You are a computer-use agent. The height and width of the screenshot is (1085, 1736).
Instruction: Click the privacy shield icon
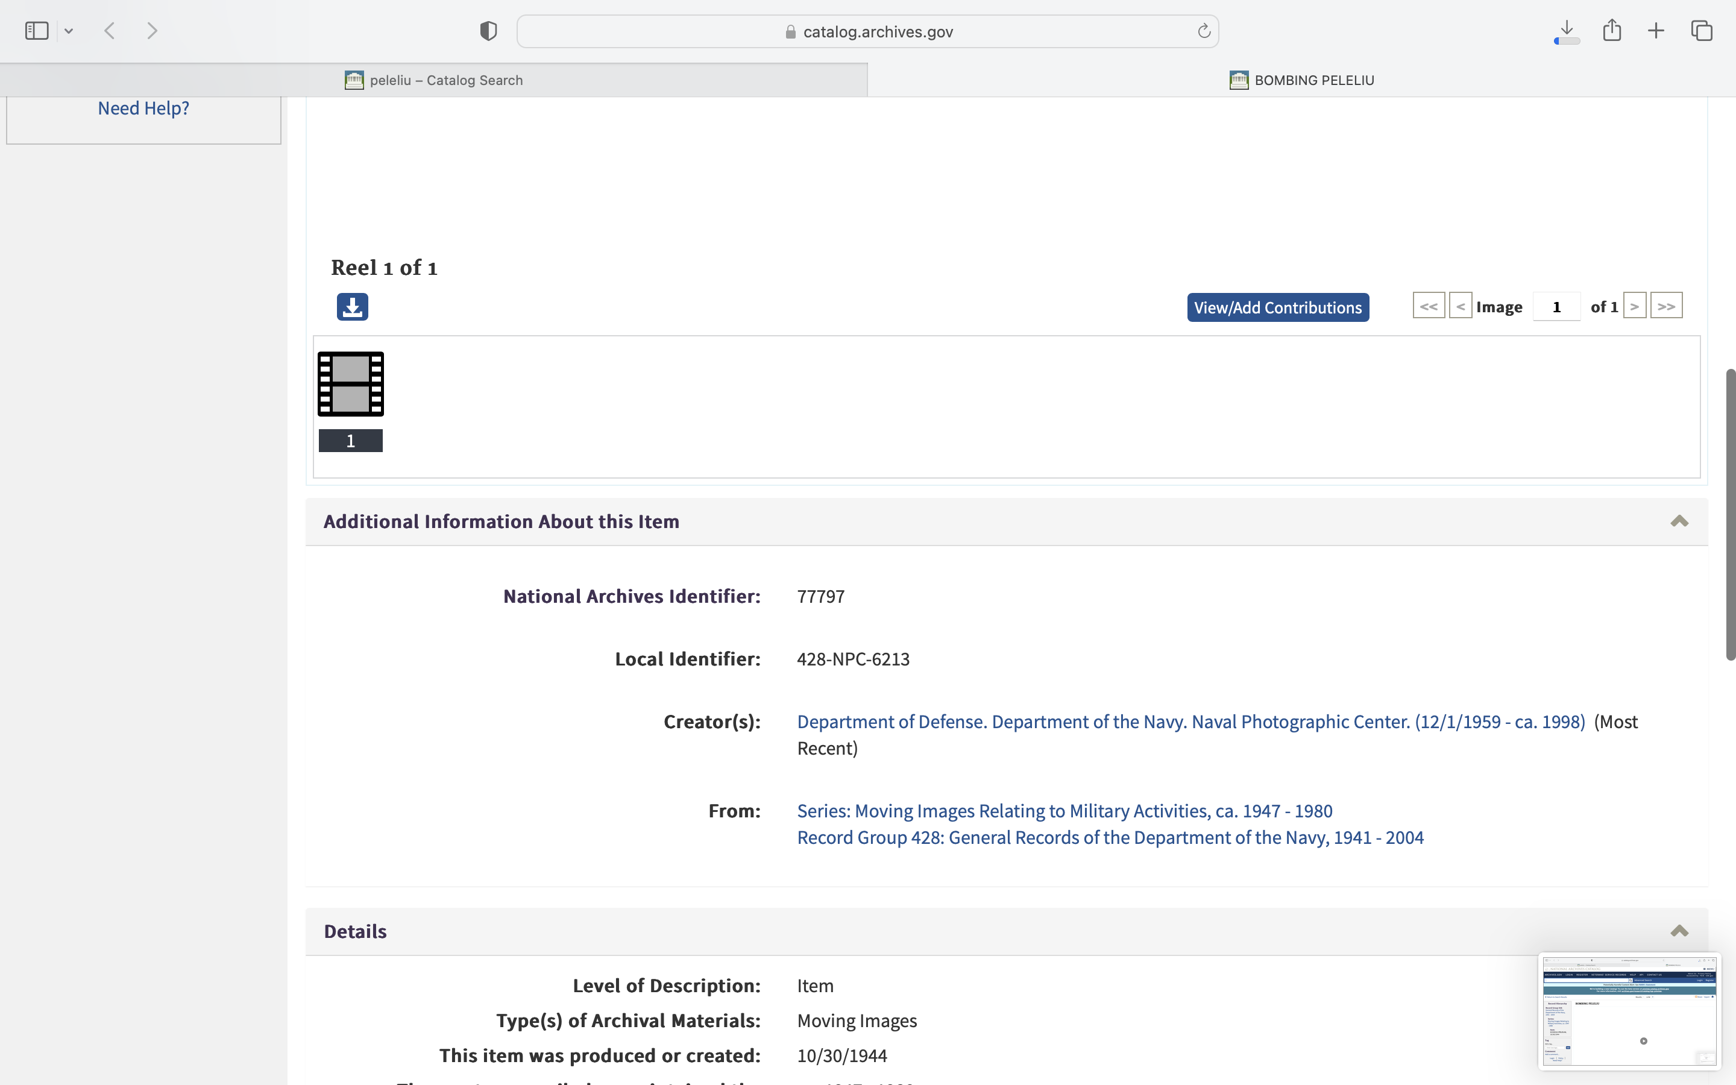488,31
